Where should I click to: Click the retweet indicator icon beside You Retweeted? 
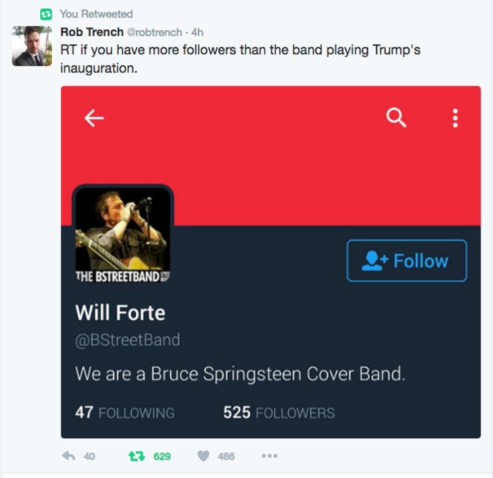tap(46, 14)
